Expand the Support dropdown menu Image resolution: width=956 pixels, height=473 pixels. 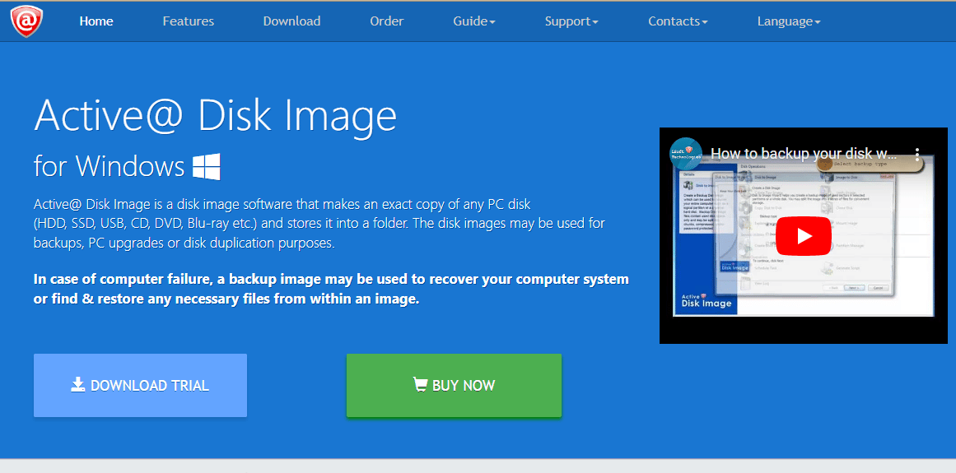572,21
